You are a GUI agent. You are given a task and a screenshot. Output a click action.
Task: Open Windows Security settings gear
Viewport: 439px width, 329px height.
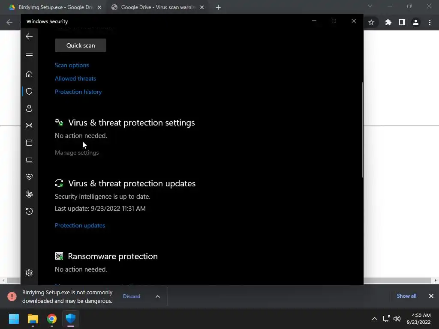[29, 273]
